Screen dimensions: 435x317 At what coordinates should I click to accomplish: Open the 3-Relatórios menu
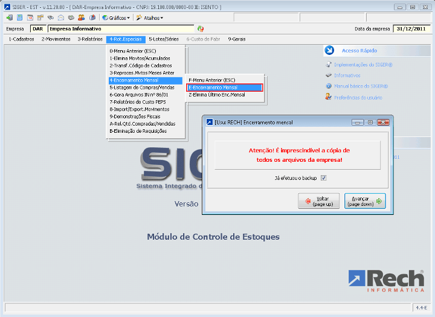(x=90, y=39)
